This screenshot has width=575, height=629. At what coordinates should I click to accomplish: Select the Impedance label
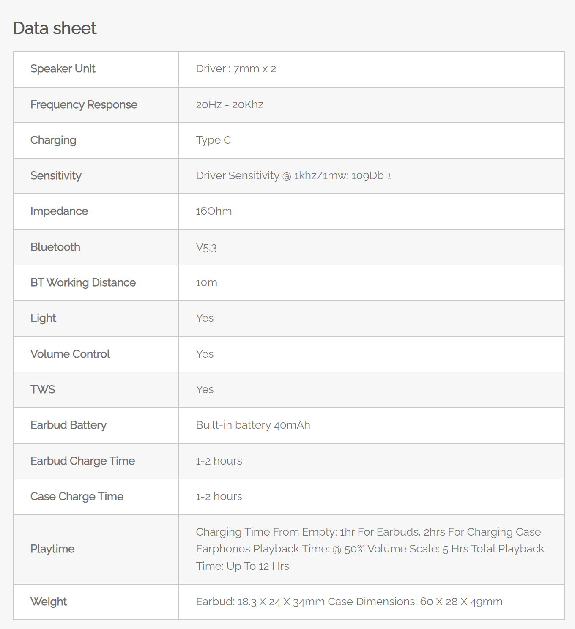pyautogui.click(x=59, y=211)
